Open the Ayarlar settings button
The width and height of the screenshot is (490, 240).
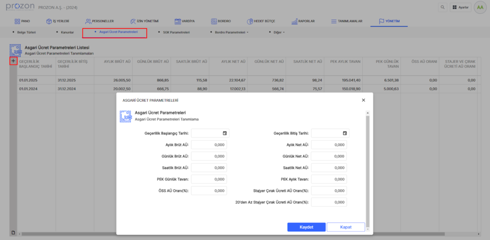pos(461,8)
